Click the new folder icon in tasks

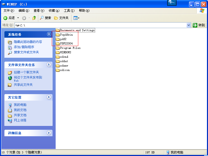pyautogui.click(x=10, y=73)
